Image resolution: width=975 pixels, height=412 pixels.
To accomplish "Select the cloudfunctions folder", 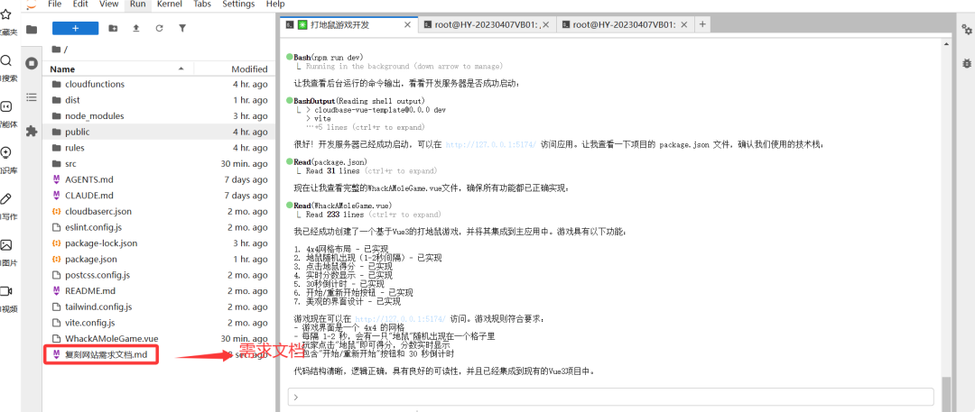I will pyautogui.click(x=159, y=84).
